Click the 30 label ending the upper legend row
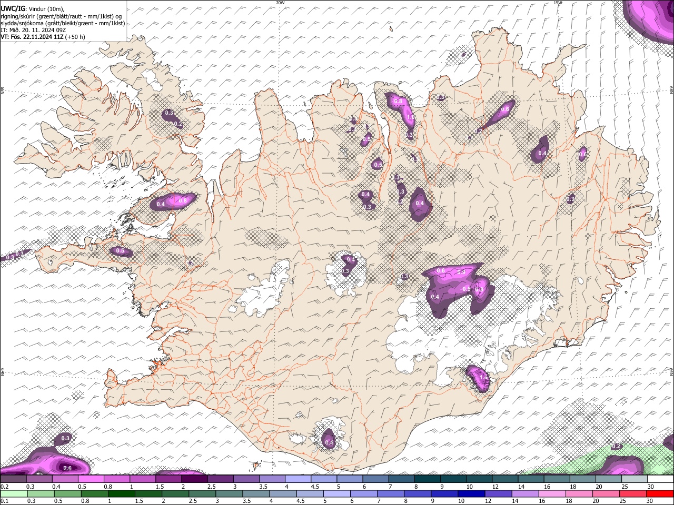This screenshot has width=674, height=505. pyautogui.click(x=651, y=487)
